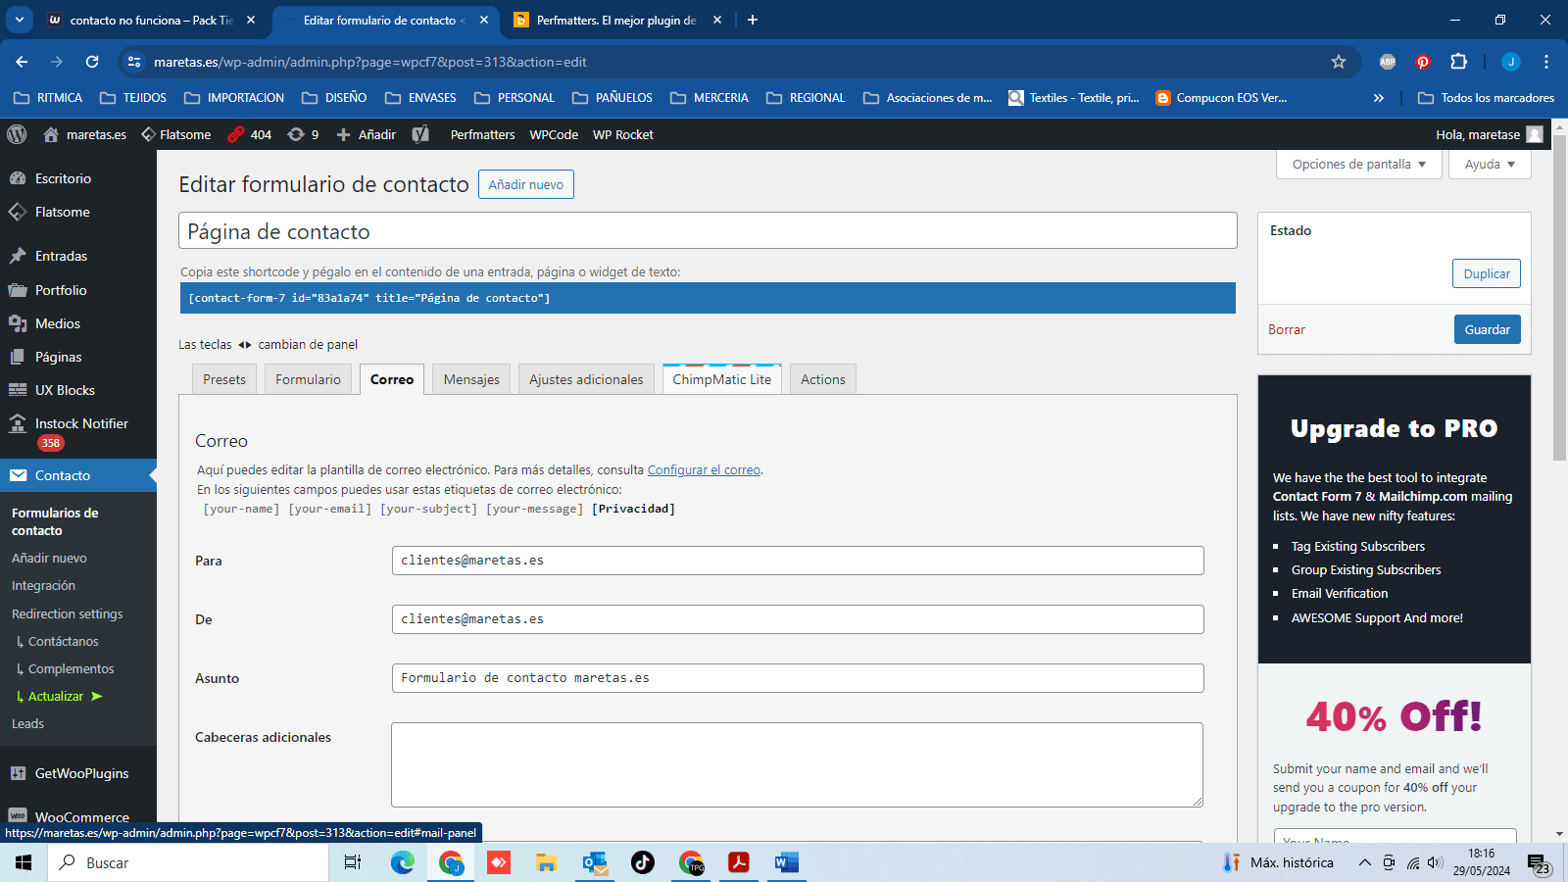Open Configurar el correo help link
1568x882 pixels.
click(704, 469)
